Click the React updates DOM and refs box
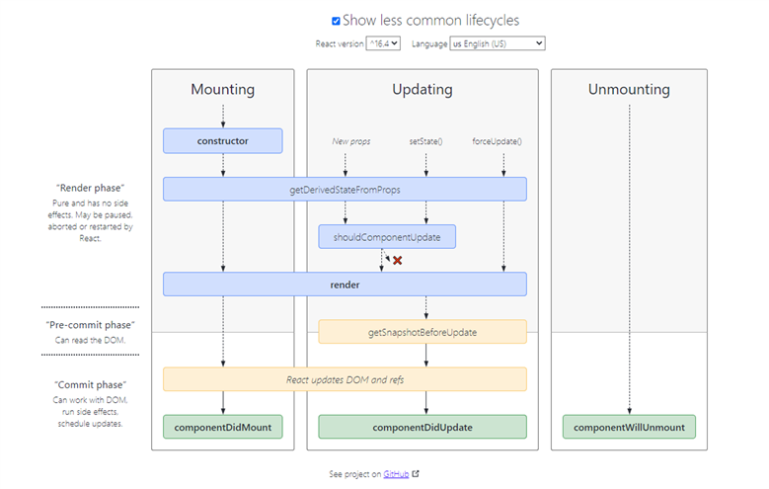Screen dimensions: 769x489 (x=345, y=379)
